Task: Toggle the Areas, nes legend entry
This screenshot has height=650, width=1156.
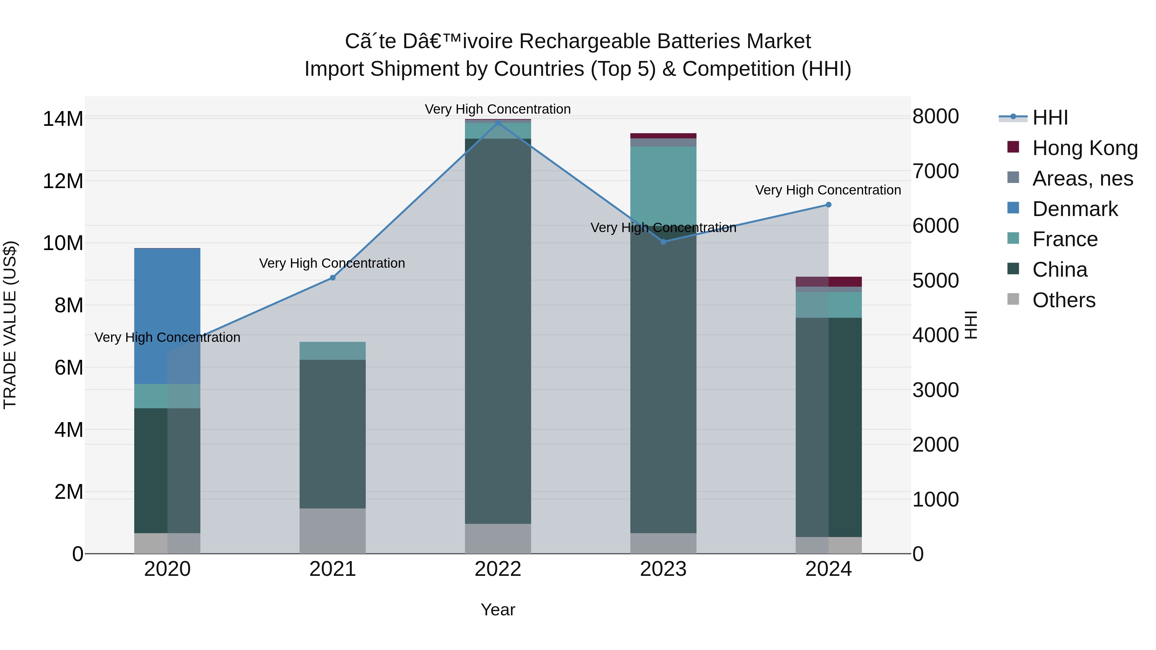Action: pyautogui.click(x=1070, y=178)
